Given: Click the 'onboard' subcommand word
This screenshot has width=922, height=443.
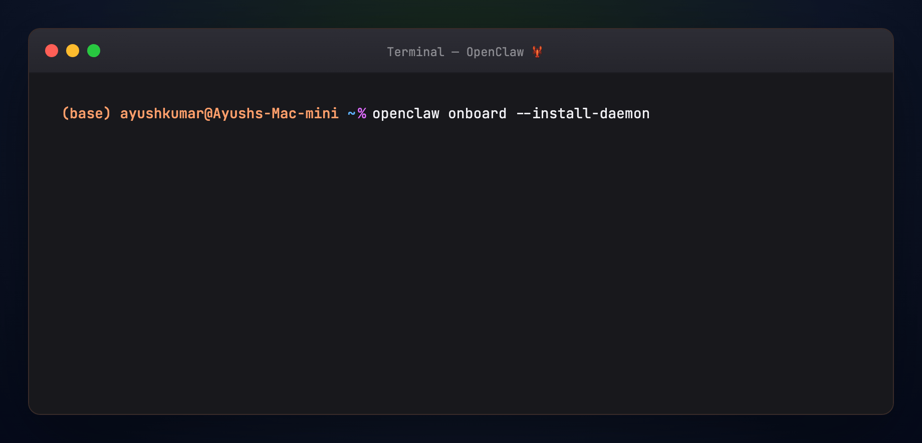Looking at the screenshot, I should coord(478,114).
